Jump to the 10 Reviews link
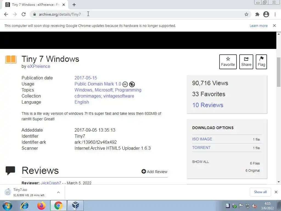This screenshot has width=281, height=211. 208,105
